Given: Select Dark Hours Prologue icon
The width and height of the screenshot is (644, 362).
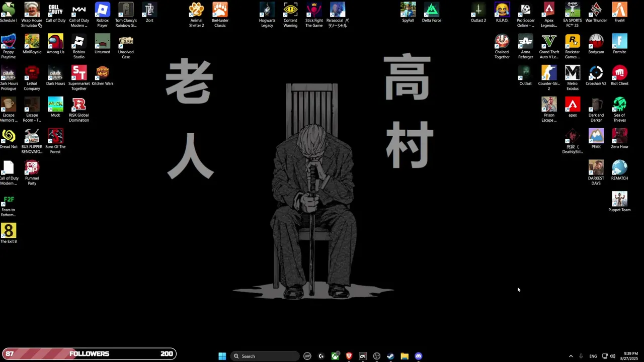Looking at the screenshot, I should pos(9,78).
